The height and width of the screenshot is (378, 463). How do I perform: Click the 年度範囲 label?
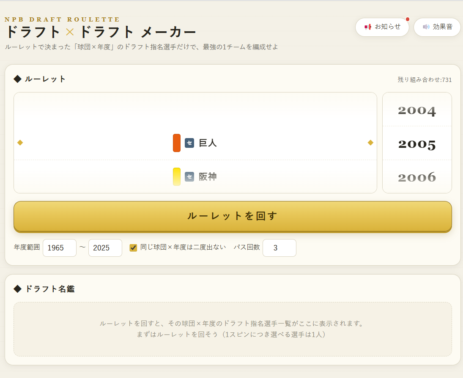click(27, 247)
